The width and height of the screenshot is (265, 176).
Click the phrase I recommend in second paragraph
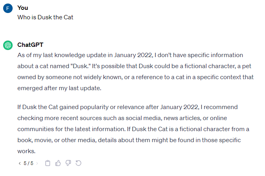[219, 107]
